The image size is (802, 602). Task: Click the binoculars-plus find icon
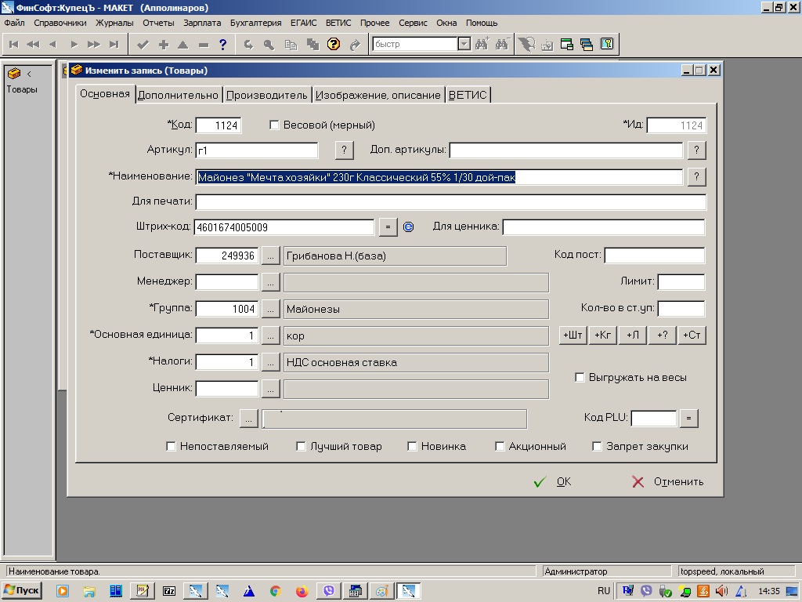tap(482, 44)
